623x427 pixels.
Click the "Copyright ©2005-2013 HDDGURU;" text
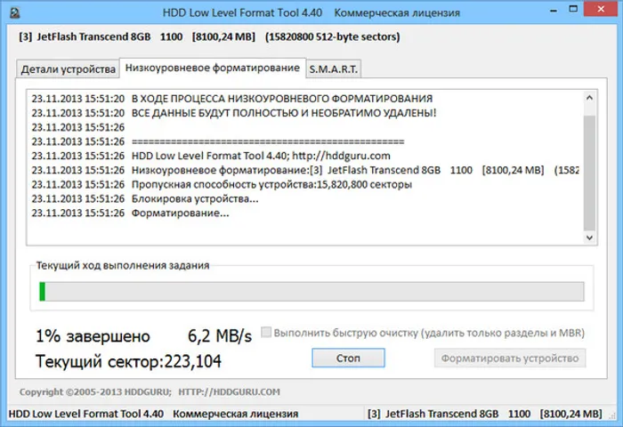coord(95,392)
